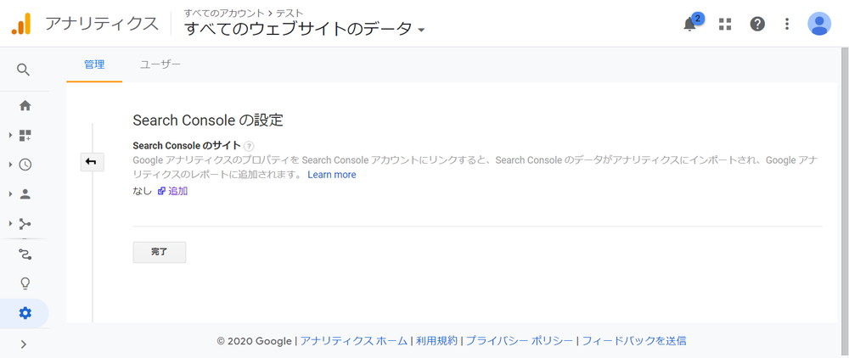Open the 利用規約 footer link
This screenshot has width=849, height=358.
[436, 341]
